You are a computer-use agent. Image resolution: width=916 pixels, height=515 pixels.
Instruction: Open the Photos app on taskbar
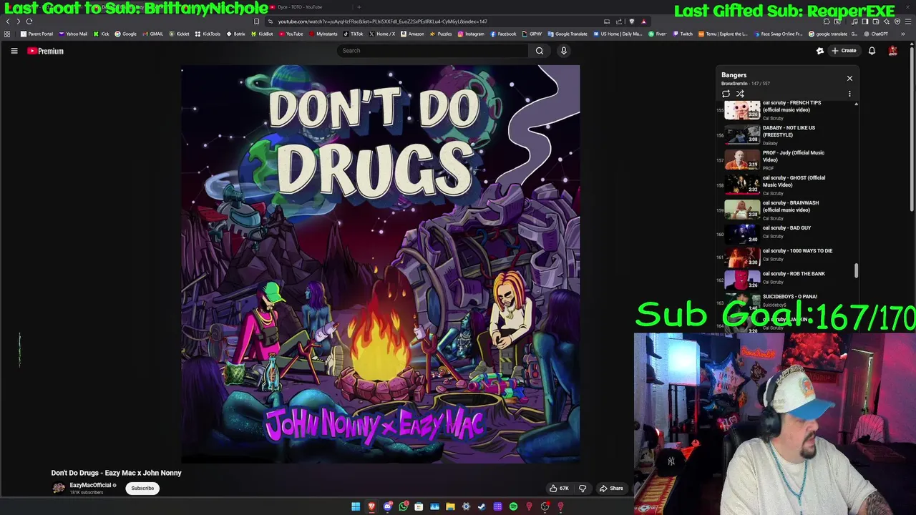point(434,507)
